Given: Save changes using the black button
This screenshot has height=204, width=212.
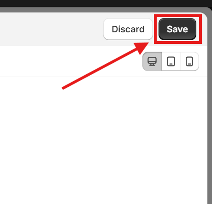Looking at the screenshot, I should tap(177, 29).
